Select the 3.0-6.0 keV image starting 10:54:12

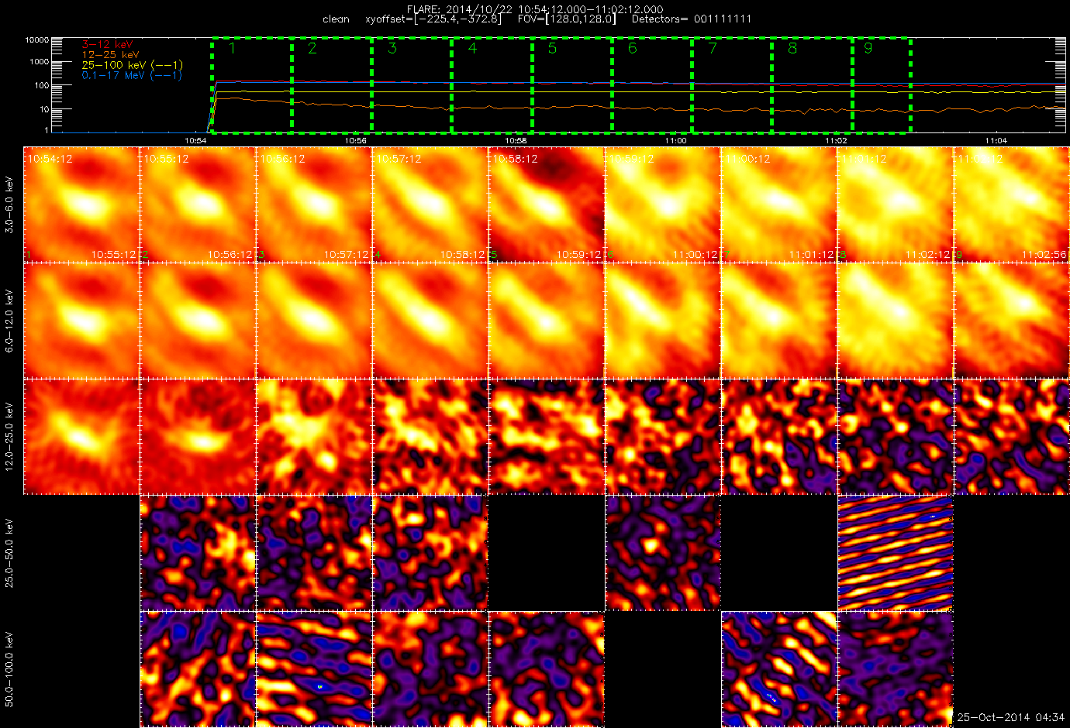click(x=81, y=204)
